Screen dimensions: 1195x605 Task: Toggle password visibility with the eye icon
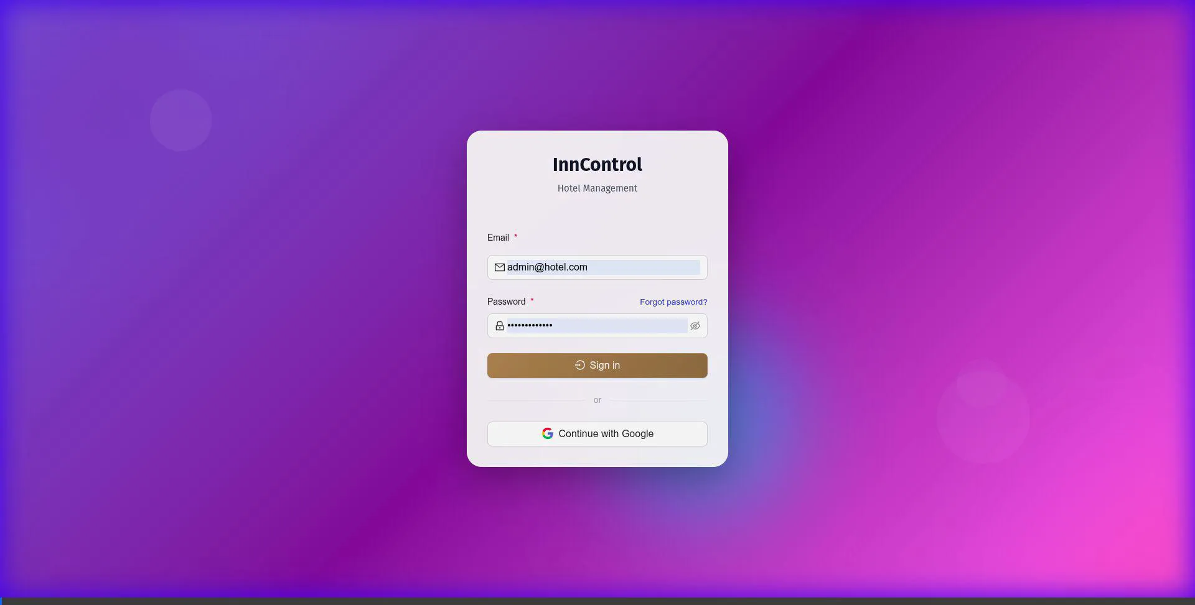point(695,326)
